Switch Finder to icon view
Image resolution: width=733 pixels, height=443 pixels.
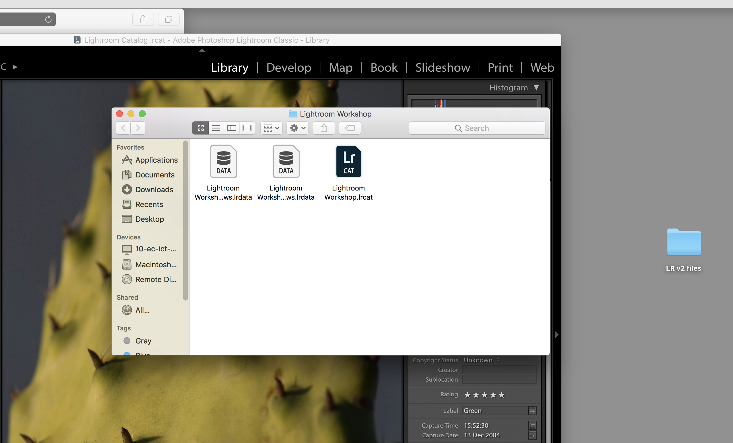pos(201,128)
